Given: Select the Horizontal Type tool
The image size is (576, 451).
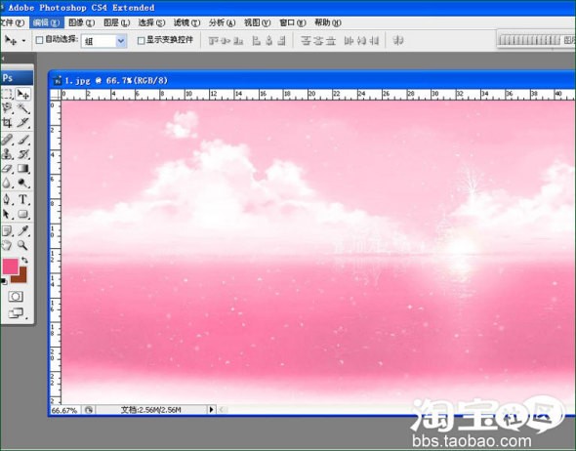Looking at the screenshot, I should [x=22, y=199].
